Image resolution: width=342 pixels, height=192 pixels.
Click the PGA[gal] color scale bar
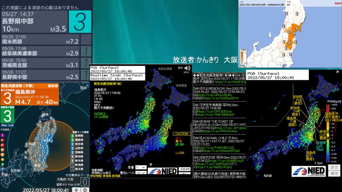[x=328, y=133]
